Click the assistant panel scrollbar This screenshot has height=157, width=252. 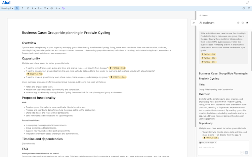[251, 51]
